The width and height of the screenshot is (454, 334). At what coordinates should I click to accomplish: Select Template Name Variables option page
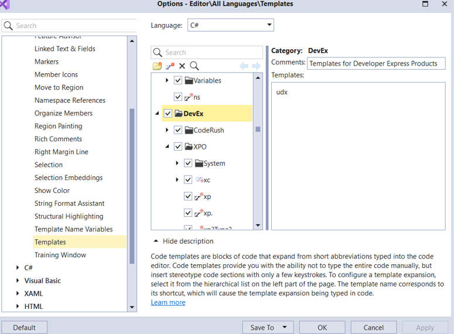coord(74,229)
